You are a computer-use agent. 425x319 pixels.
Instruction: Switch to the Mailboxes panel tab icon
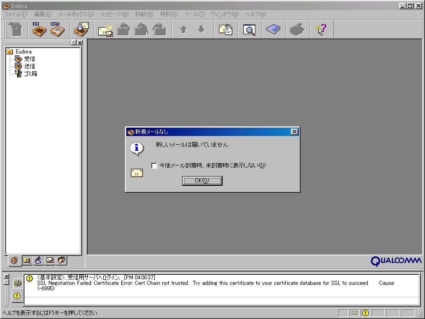[x=15, y=261]
